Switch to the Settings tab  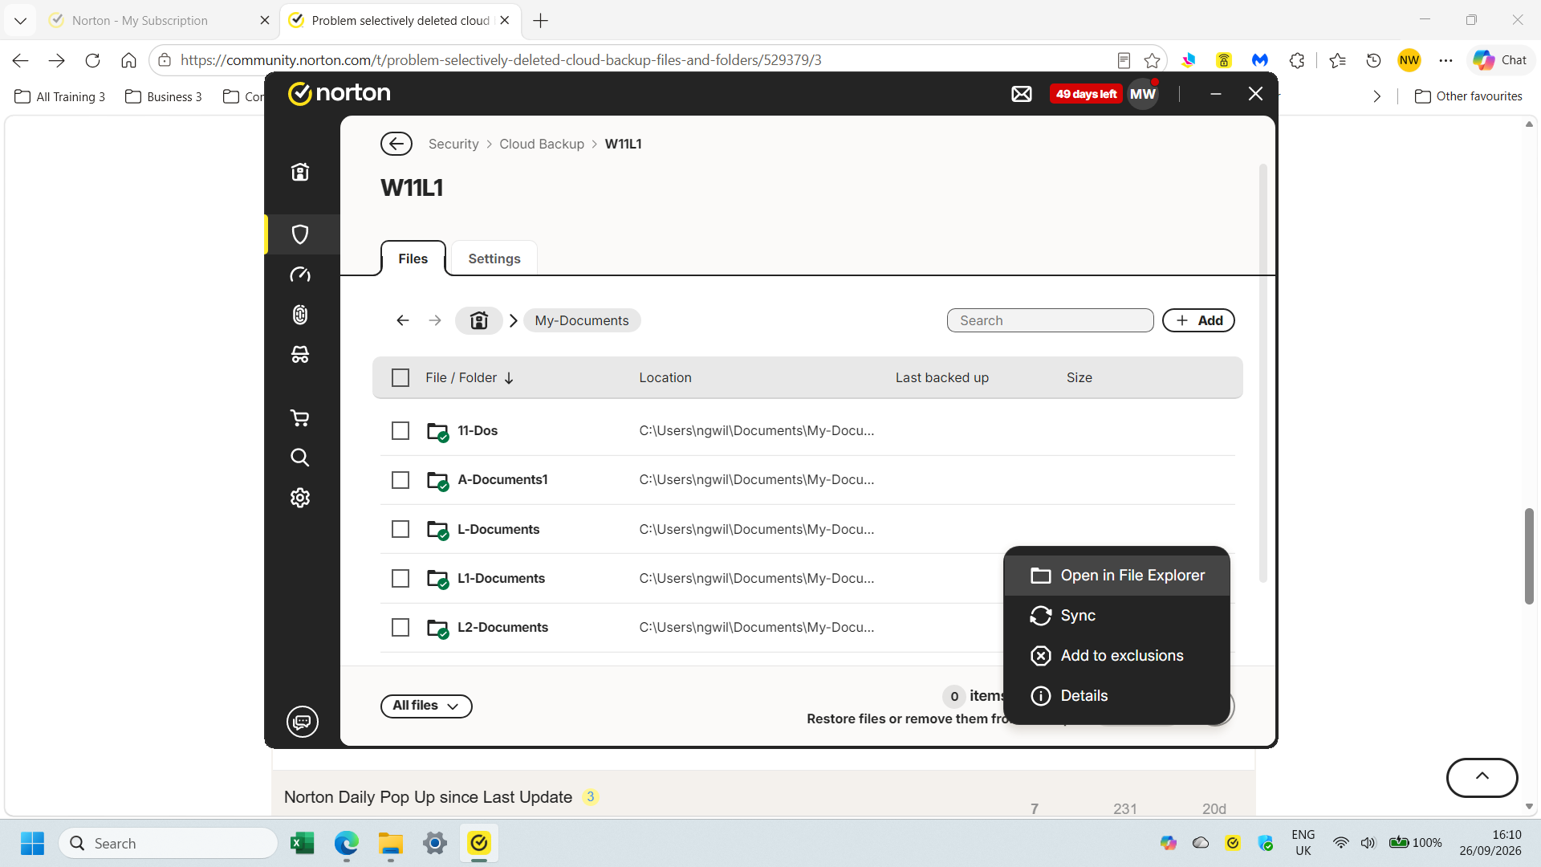click(494, 258)
